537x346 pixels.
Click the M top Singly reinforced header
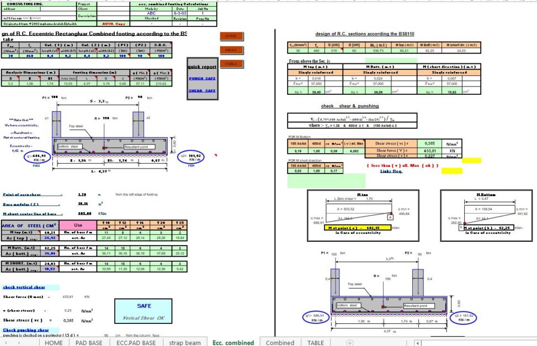point(315,73)
